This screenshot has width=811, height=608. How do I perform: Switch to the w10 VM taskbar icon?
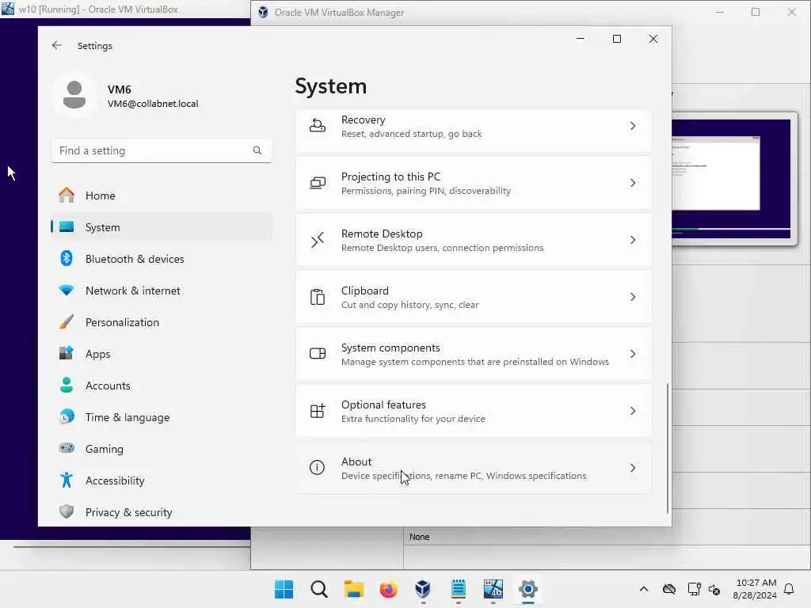[493, 589]
